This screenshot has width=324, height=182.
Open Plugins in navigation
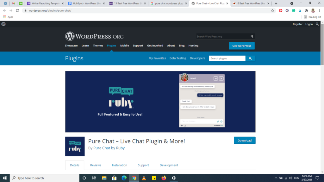point(112,45)
